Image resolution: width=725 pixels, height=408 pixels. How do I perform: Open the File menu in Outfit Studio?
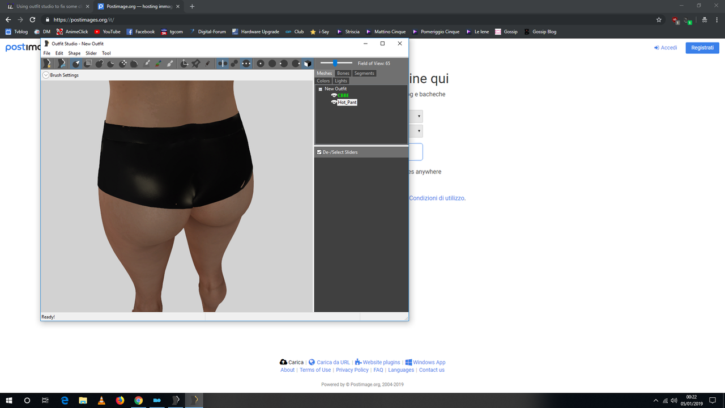[47, 53]
